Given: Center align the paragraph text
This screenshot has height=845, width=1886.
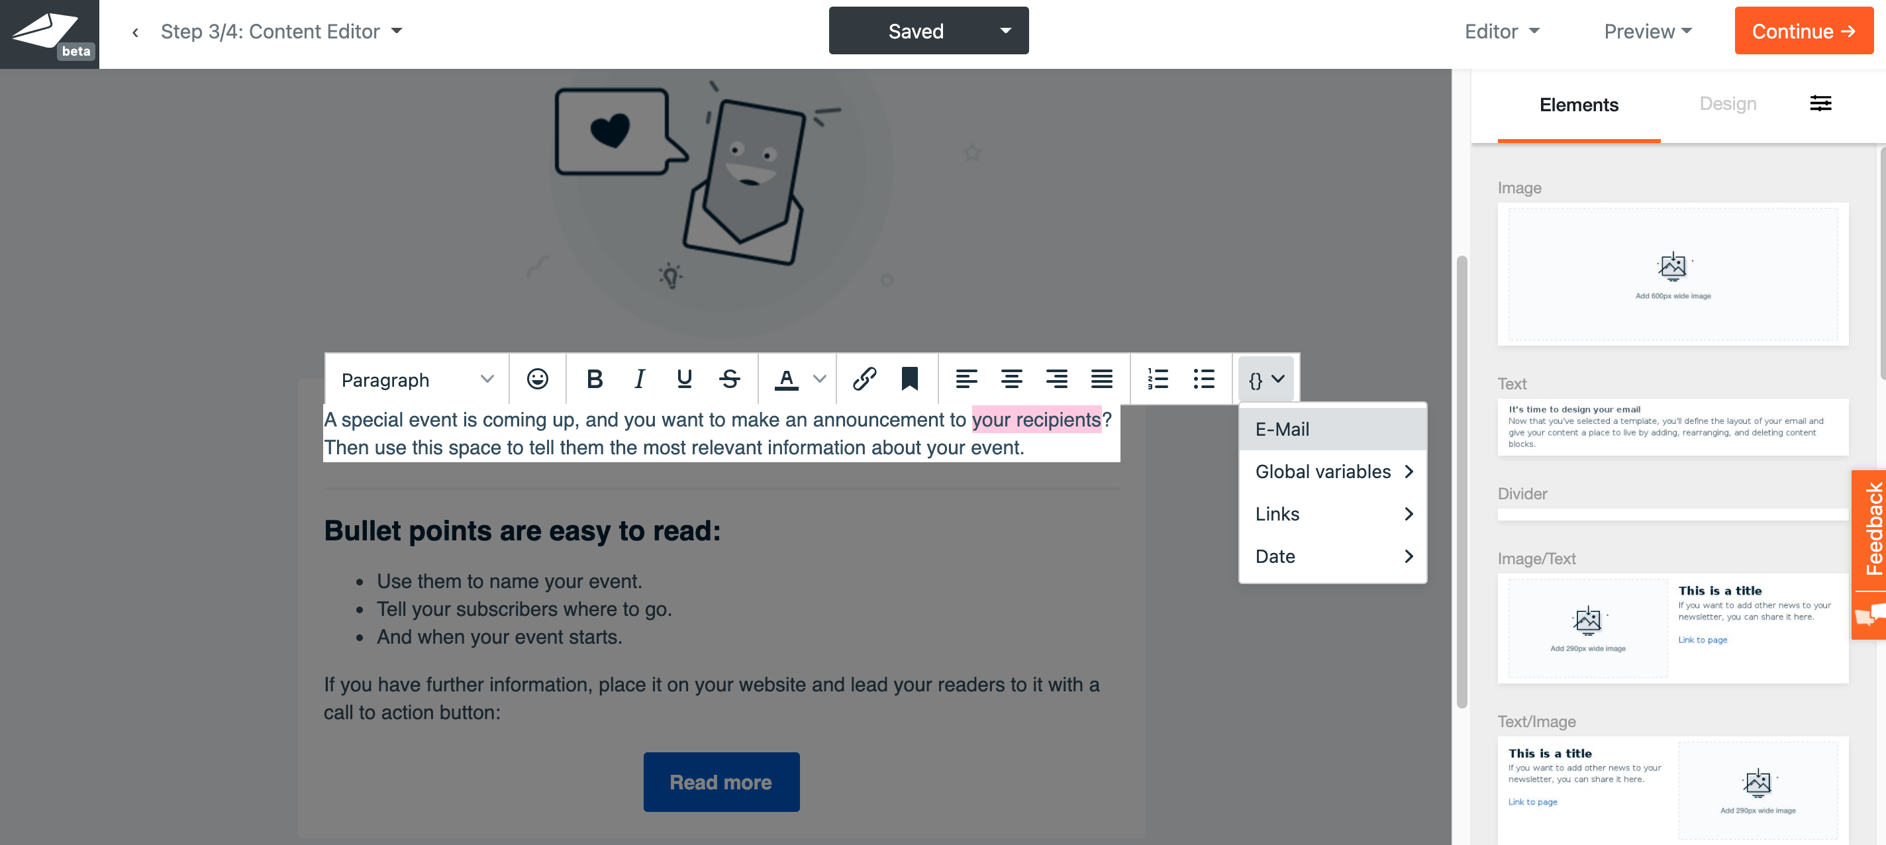Looking at the screenshot, I should 1011,379.
